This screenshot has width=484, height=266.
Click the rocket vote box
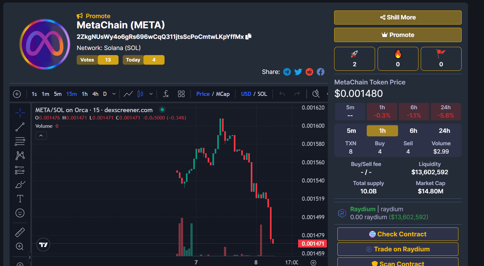355,59
